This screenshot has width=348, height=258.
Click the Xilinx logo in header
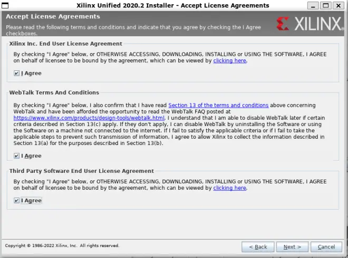(x=310, y=24)
